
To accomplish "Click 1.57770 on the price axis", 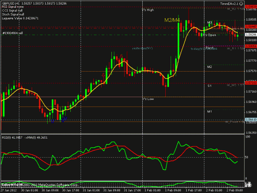I will [x=251, y=61].
